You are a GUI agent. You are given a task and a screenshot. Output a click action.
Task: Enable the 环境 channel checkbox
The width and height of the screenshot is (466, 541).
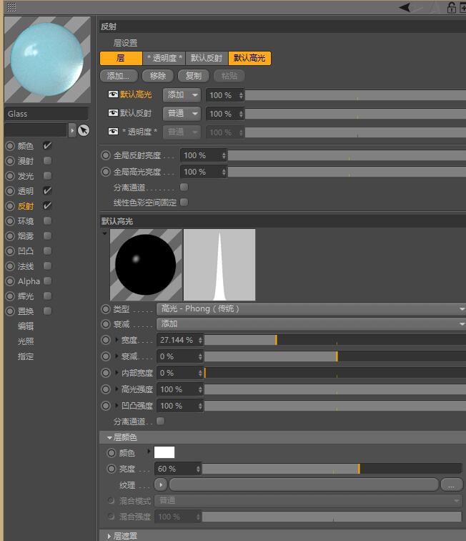coord(48,220)
